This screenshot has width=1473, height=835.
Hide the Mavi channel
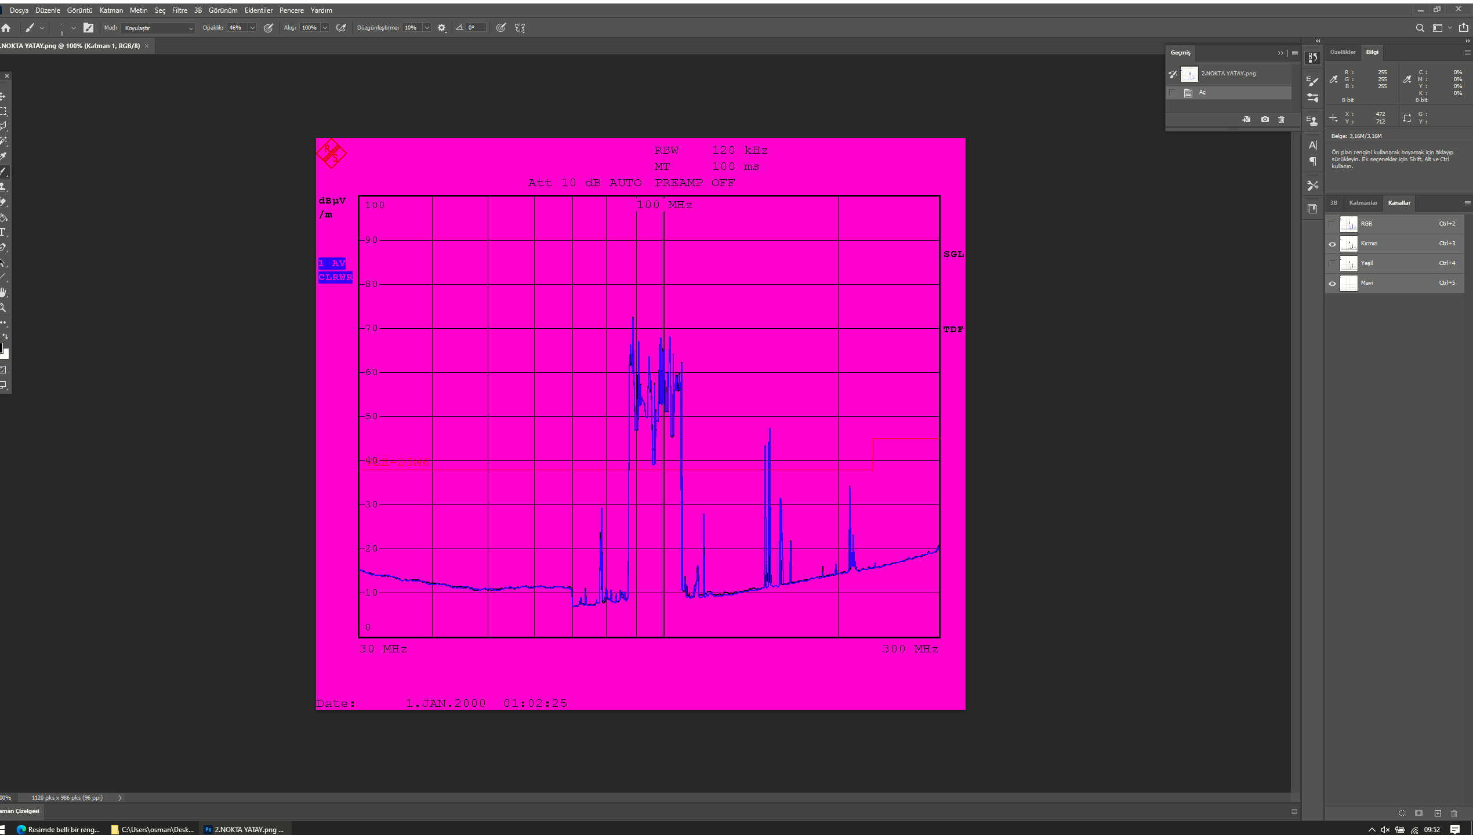[x=1332, y=284]
